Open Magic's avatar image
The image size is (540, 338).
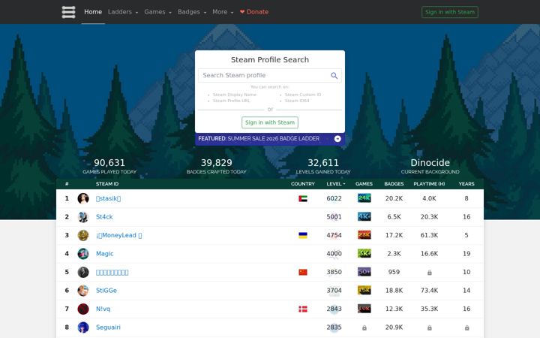pos(83,254)
